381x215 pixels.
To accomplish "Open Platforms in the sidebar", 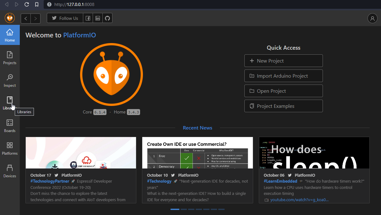I will (x=10, y=148).
